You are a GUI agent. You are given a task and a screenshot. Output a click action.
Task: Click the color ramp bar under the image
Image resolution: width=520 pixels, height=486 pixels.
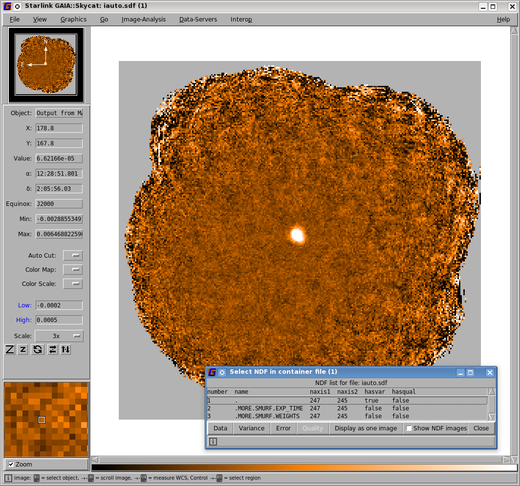click(304, 467)
